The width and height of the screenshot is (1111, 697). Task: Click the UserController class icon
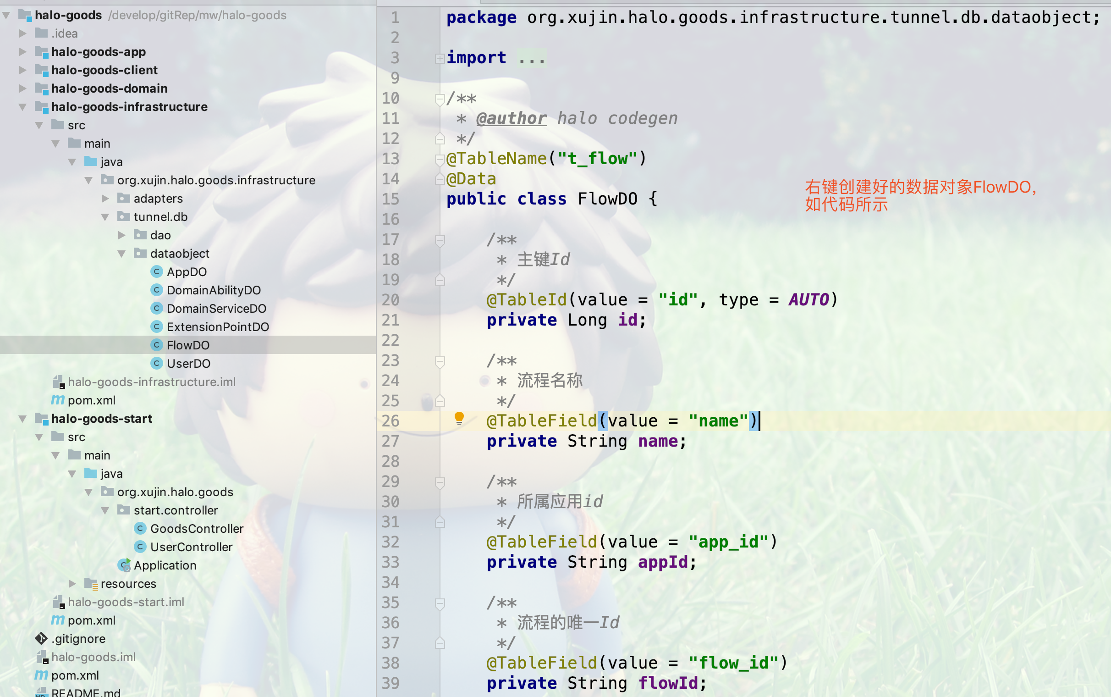(x=140, y=547)
